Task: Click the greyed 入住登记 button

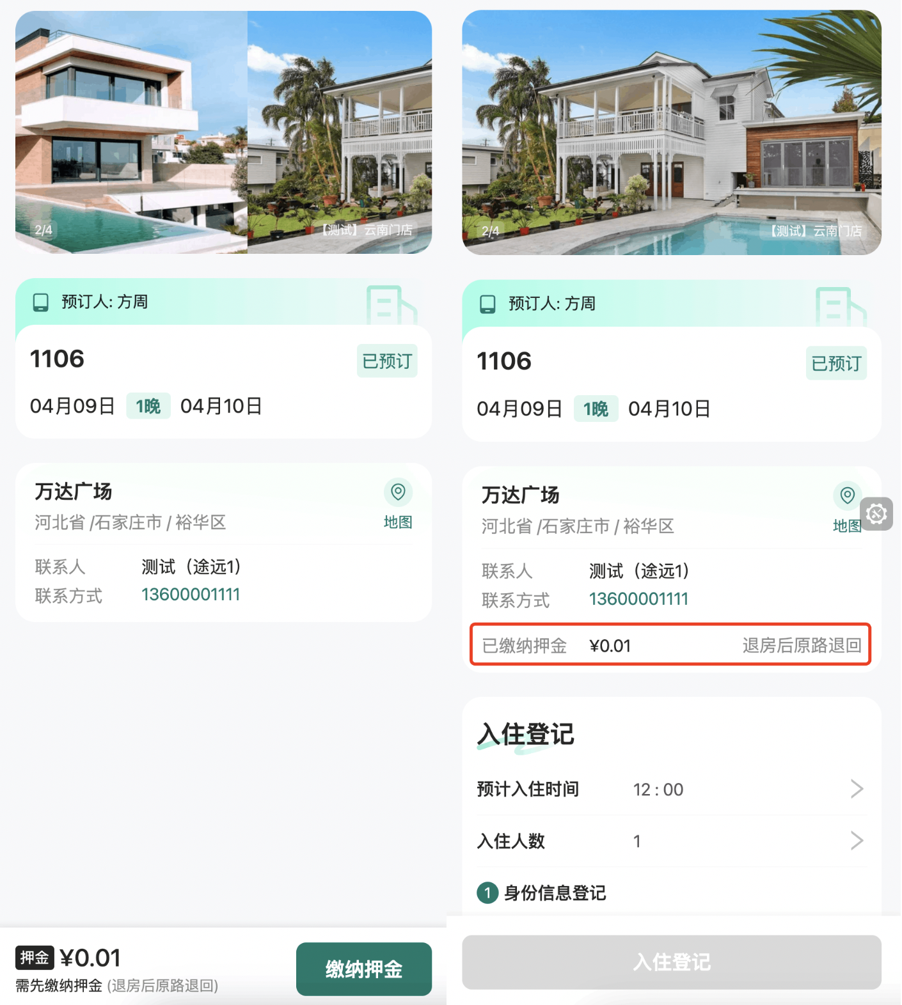Action: 672,962
